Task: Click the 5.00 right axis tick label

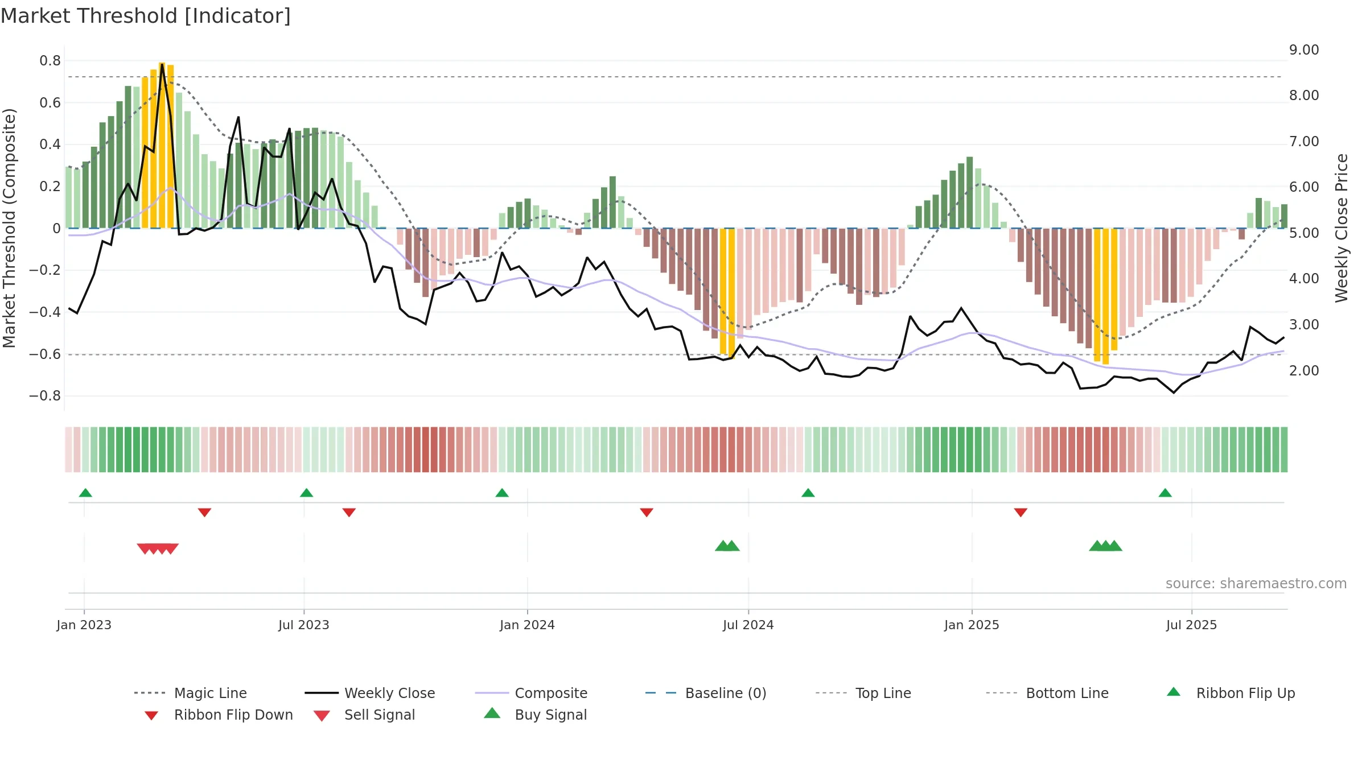Action: coord(1304,233)
